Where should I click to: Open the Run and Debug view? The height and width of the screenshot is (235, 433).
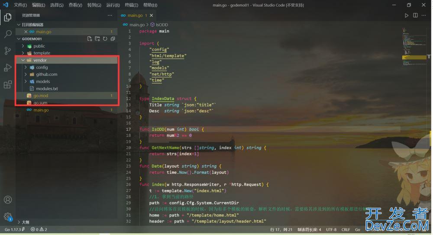tap(8, 68)
